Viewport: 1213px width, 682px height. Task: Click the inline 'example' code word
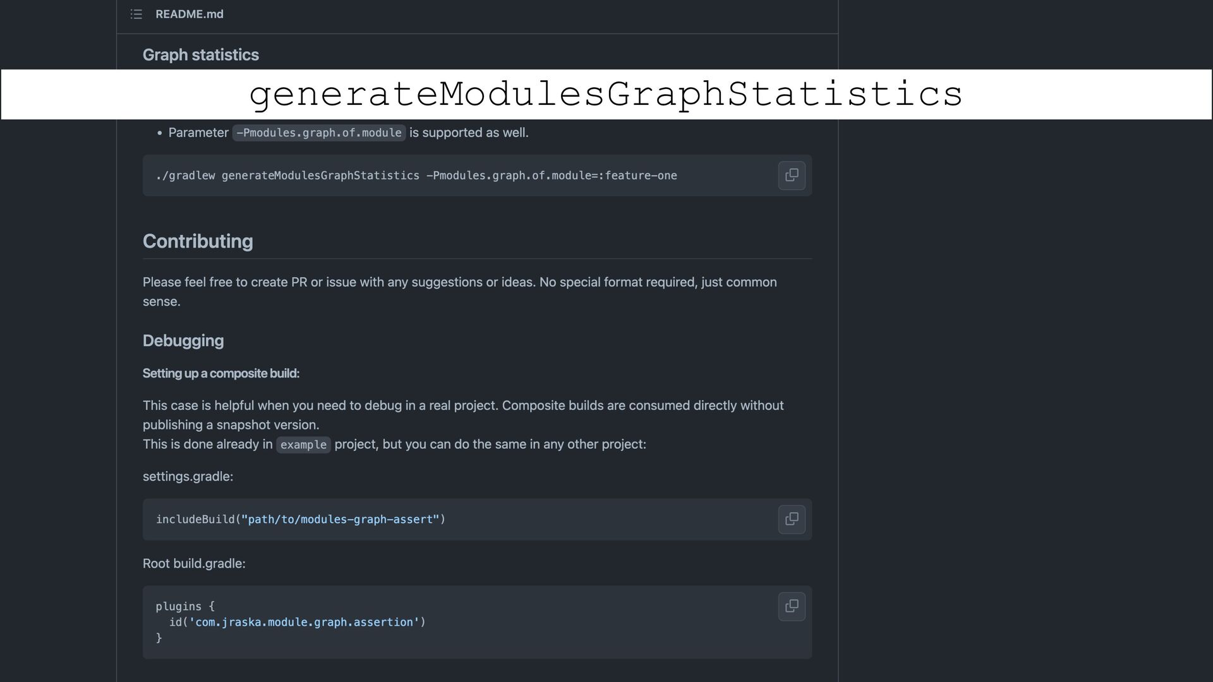coord(303,445)
